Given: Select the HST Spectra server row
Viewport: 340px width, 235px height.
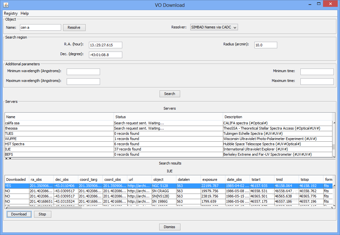Looking at the screenshot, I should click(168, 144).
